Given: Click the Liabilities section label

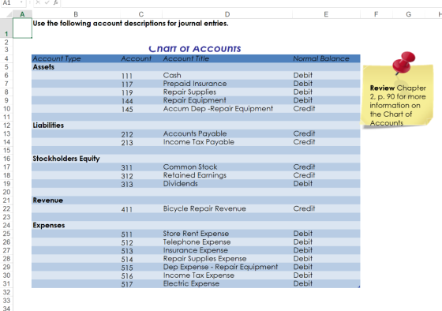Looking at the screenshot, I should 48,126.
